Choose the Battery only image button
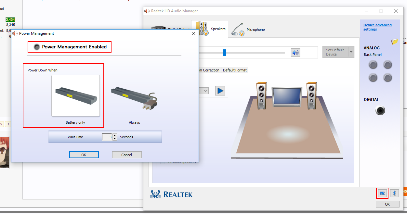This screenshot has width=407, height=214. pyautogui.click(x=75, y=96)
